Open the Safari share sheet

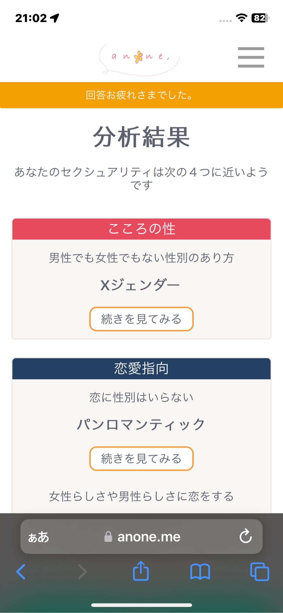coord(141,571)
